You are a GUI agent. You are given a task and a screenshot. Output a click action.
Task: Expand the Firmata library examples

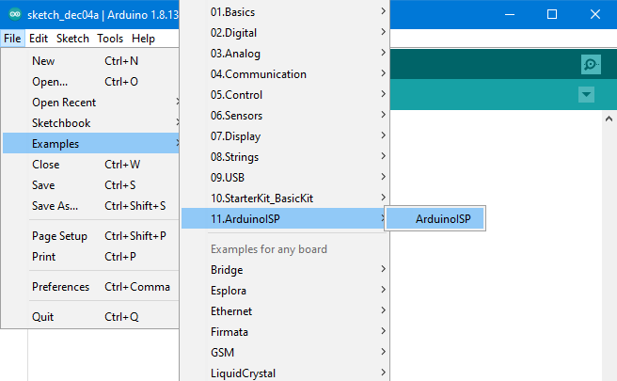point(285,332)
